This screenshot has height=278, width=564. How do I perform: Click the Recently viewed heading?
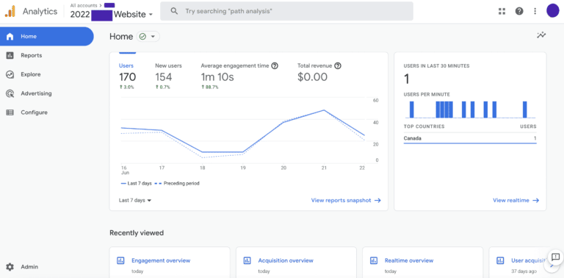point(137,233)
